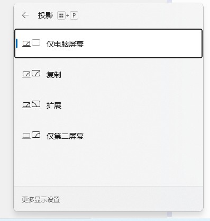Click empty space below 仅第二屏幕
The height and width of the screenshot is (221, 210).
[108, 168]
